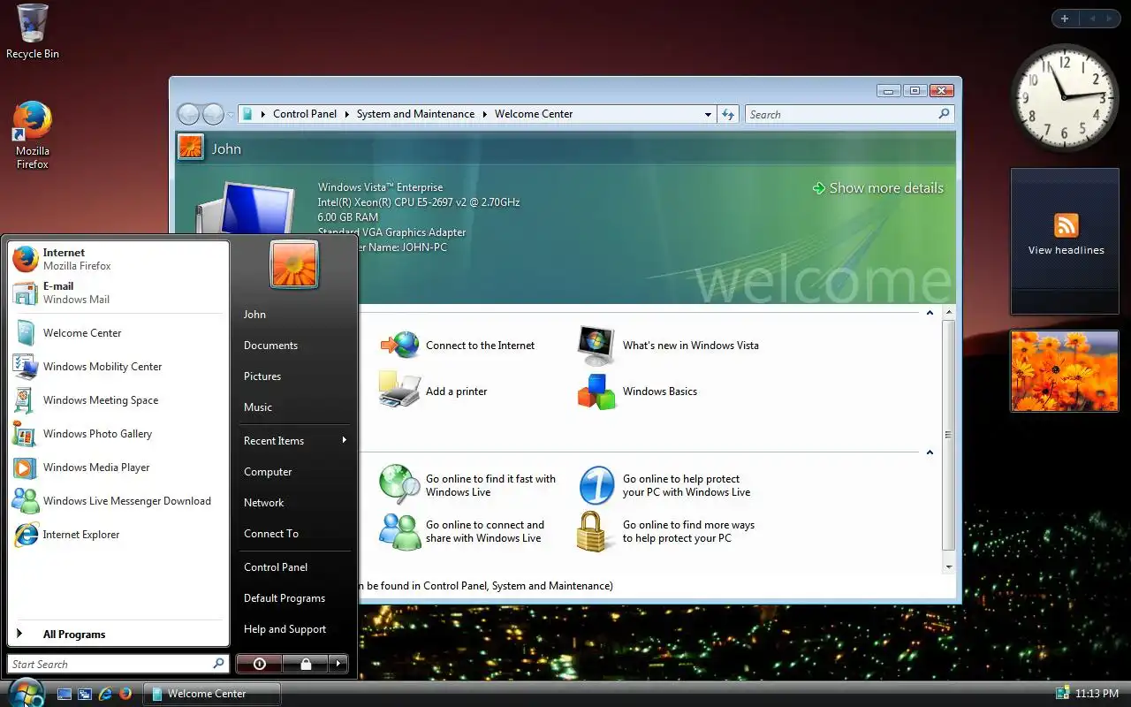This screenshot has width=1131, height=707.
Task: Click the power sleep button in Start menu
Action: pyautogui.click(x=259, y=663)
